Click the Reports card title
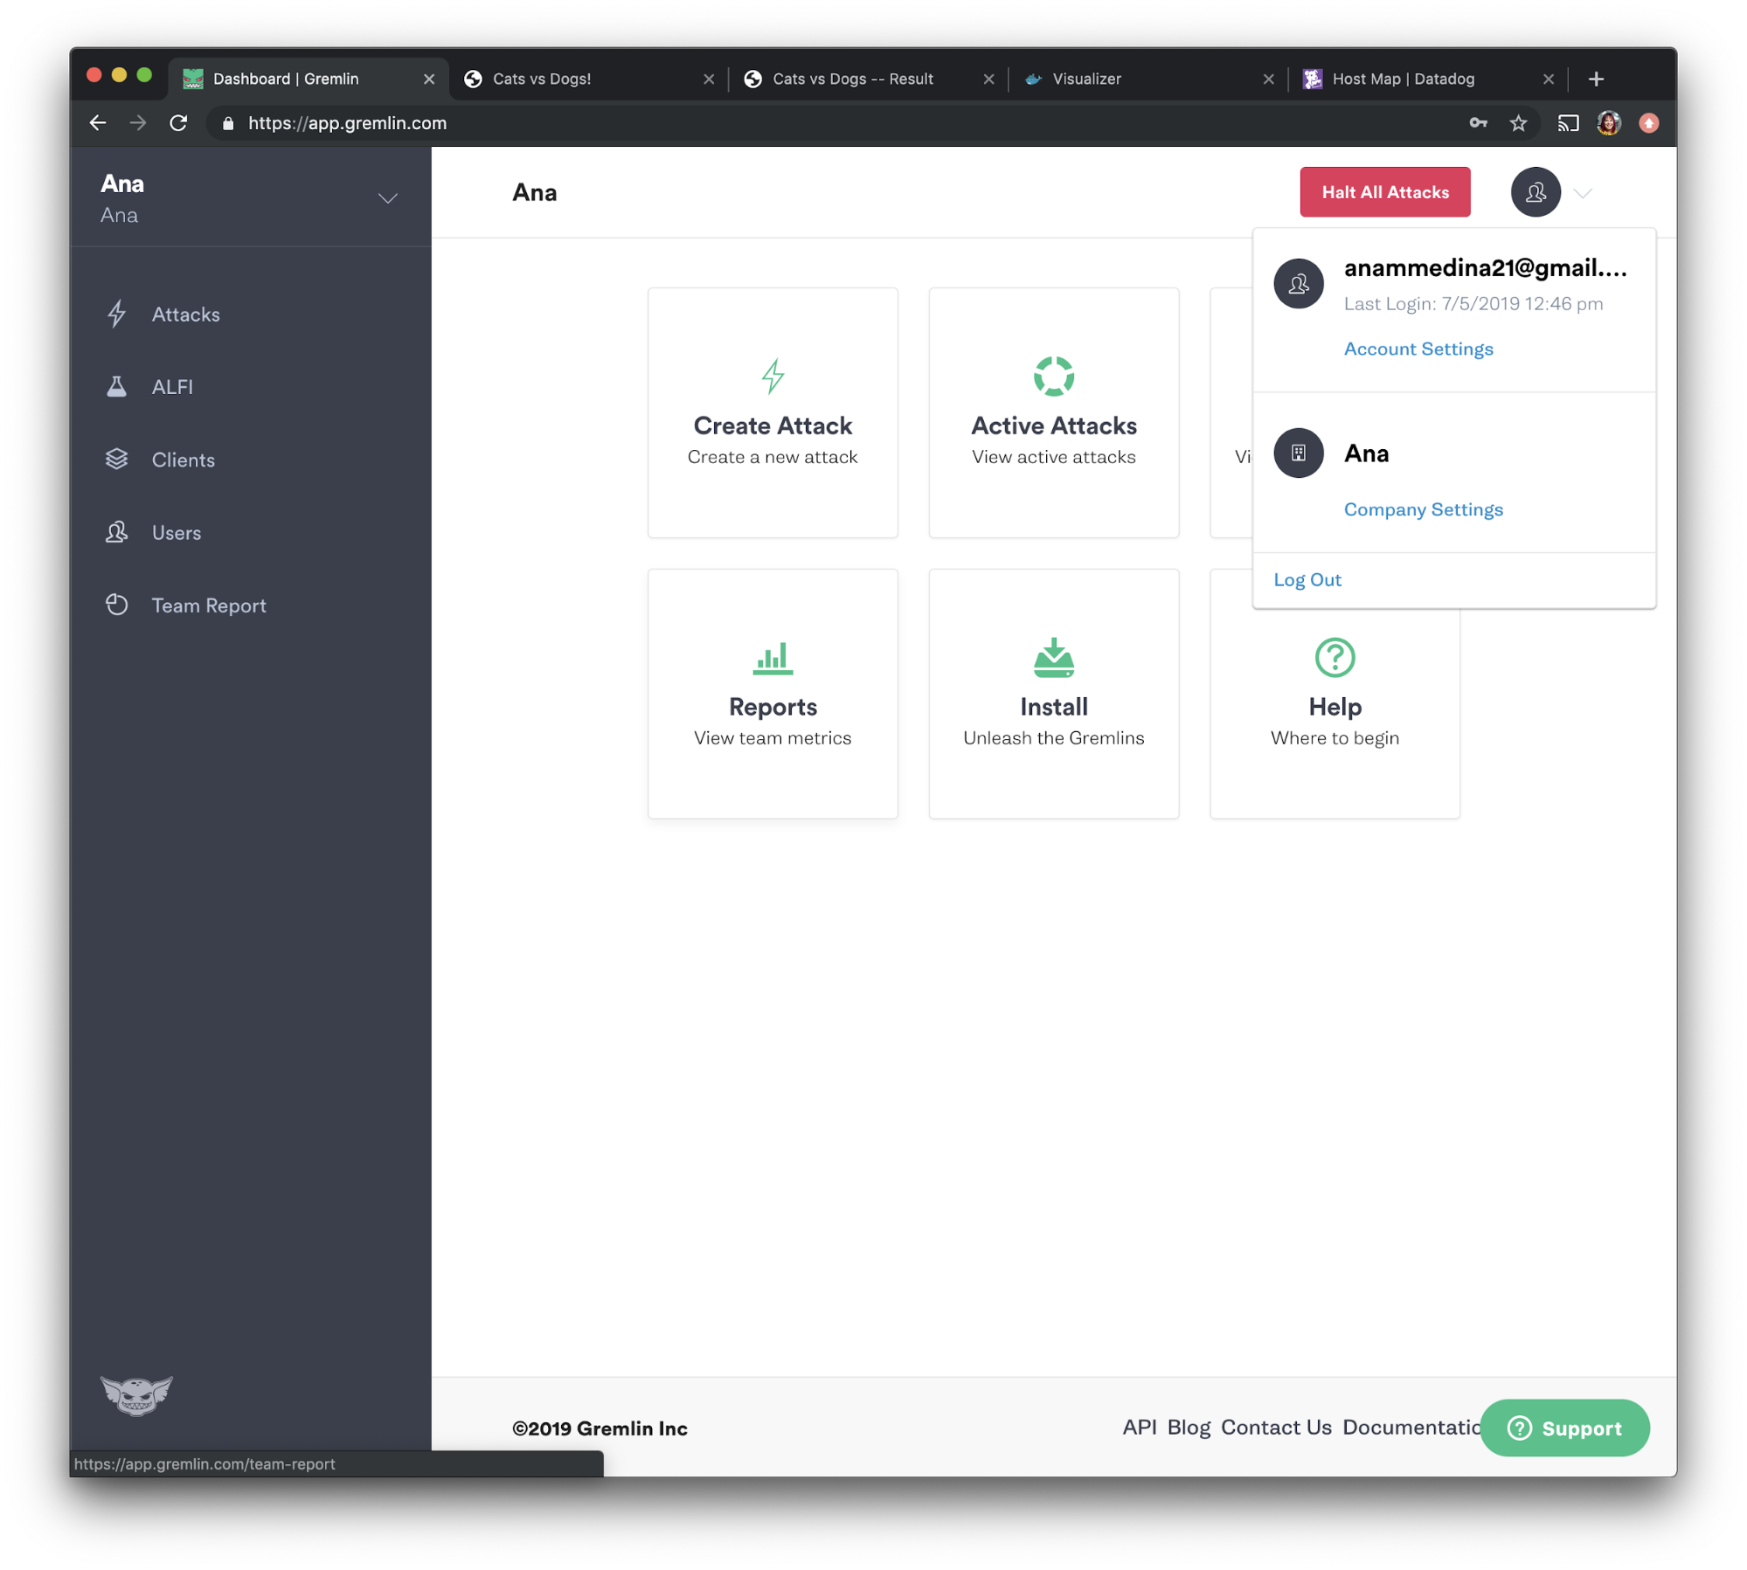 click(x=773, y=707)
